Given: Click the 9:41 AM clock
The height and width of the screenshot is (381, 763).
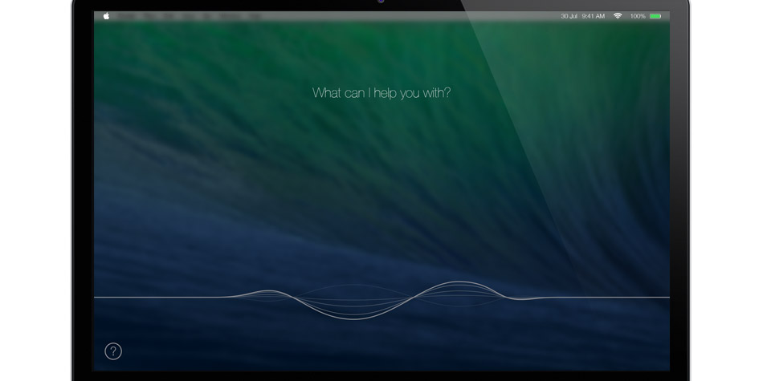Looking at the screenshot, I should 594,16.
